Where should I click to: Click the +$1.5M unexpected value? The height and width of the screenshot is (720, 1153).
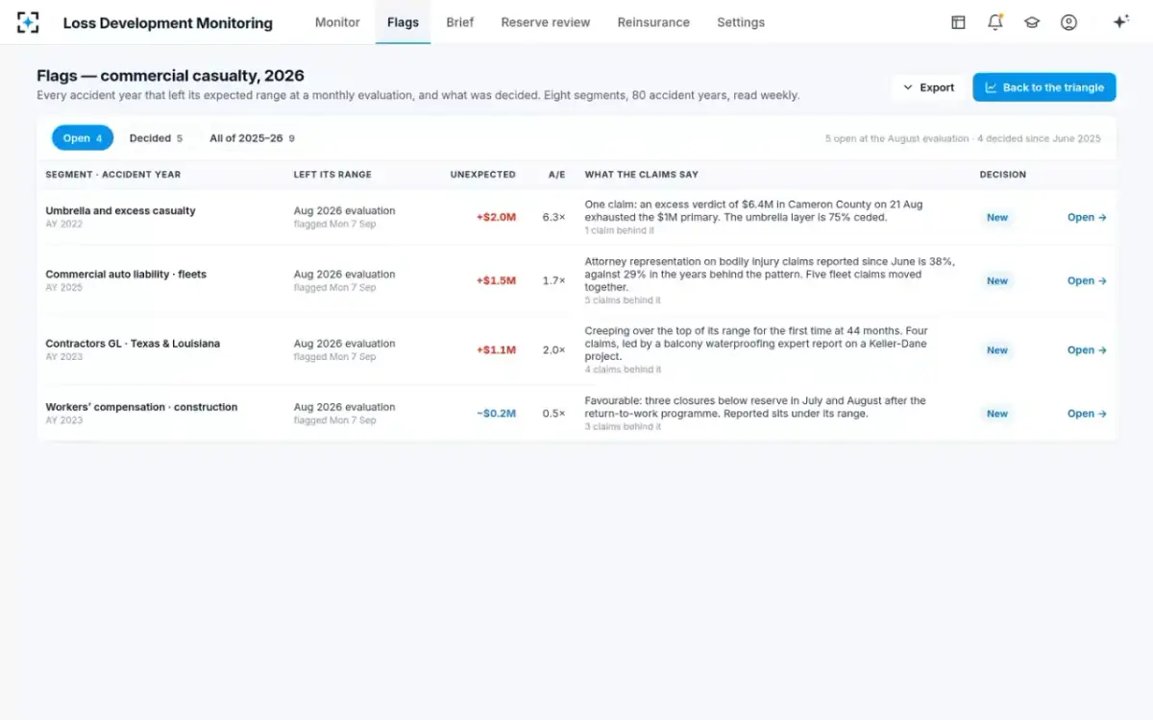click(x=496, y=280)
